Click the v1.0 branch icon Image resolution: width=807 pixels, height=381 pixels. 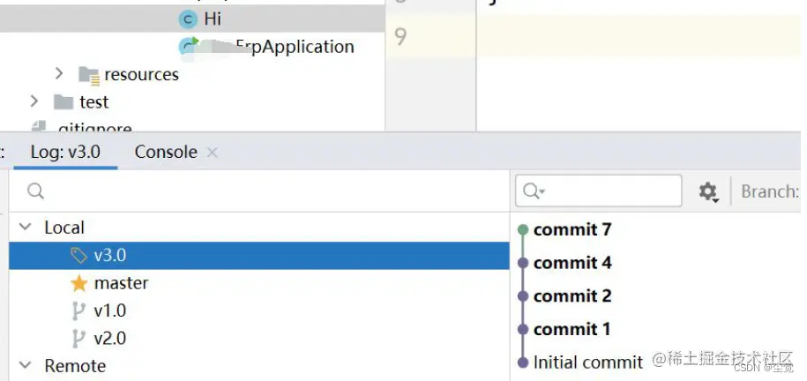(78, 311)
